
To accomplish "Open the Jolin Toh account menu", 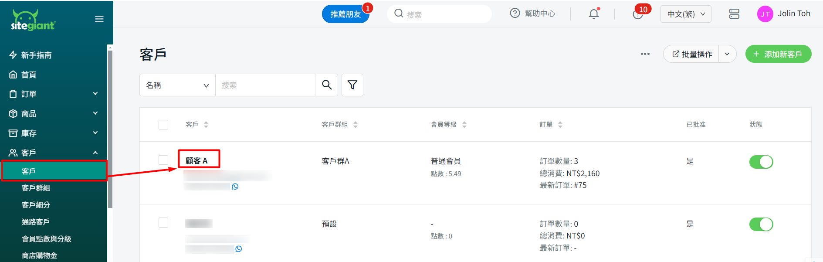I will pyautogui.click(x=794, y=14).
